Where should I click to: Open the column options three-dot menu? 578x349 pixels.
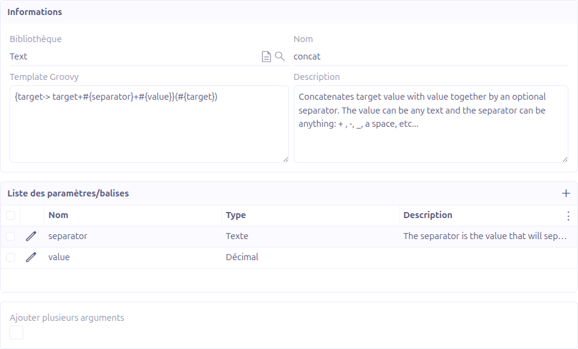568,216
